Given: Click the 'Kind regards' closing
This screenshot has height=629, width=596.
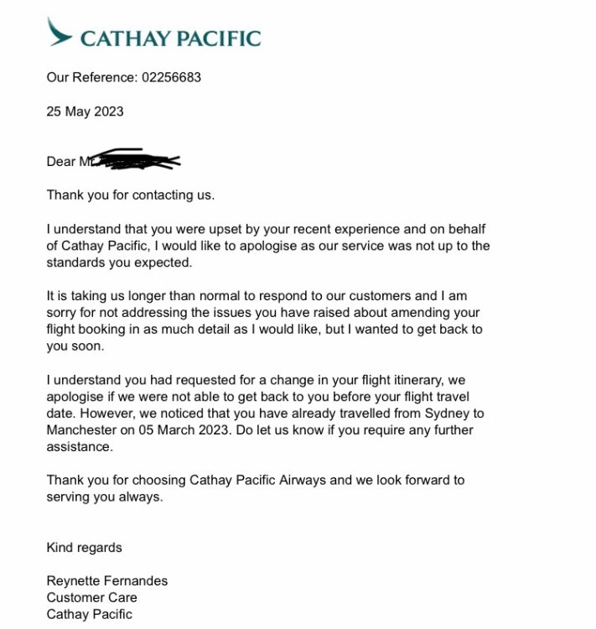Looking at the screenshot, I should 84,548.
